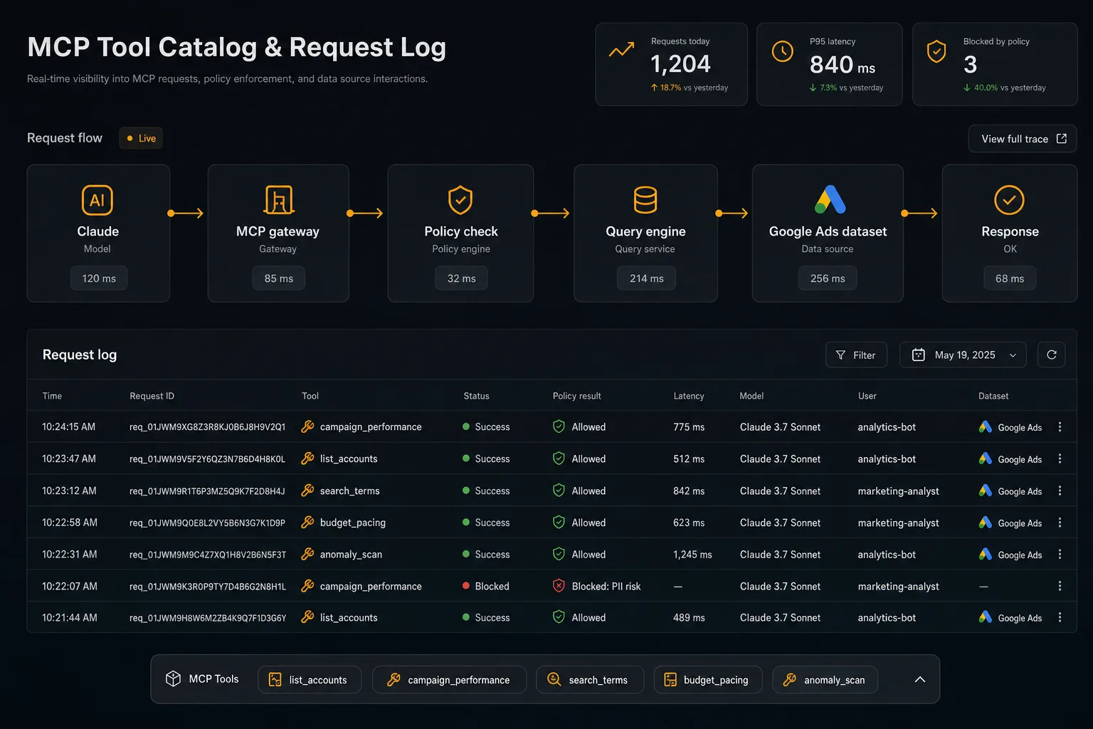Click request ID req_01JWM9XG8Z3R8KJ0B6J8H9V2Q1
Viewport: 1093px width, 729px height.
click(207, 427)
